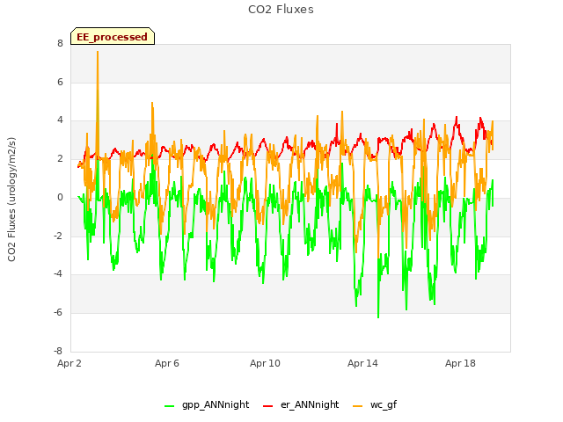Click the Apr 10 x-axis label
Screen dimensions: 563x422
coord(265,363)
